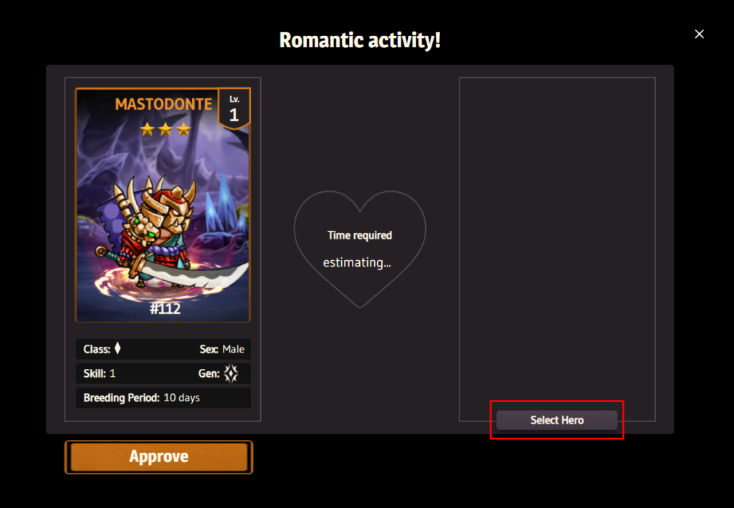Click the Mastodonte hero card artwork
Viewport: 734px width, 508px height.
coord(163,205)
